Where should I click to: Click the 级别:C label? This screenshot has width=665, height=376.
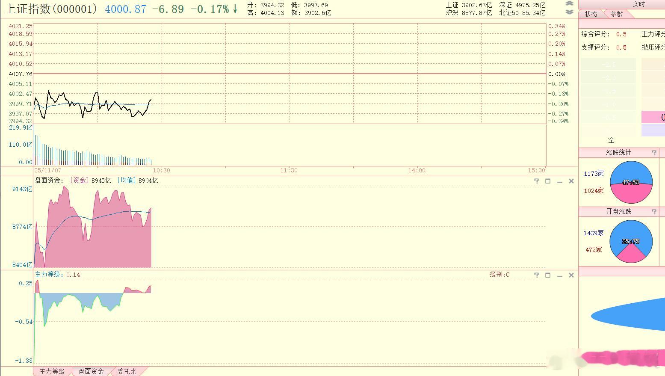tap(499, 275)
